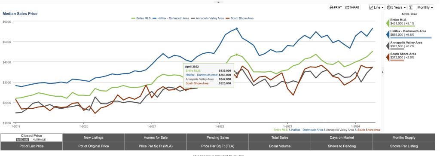
Task: Click the PRINT button
Action: 336,8
